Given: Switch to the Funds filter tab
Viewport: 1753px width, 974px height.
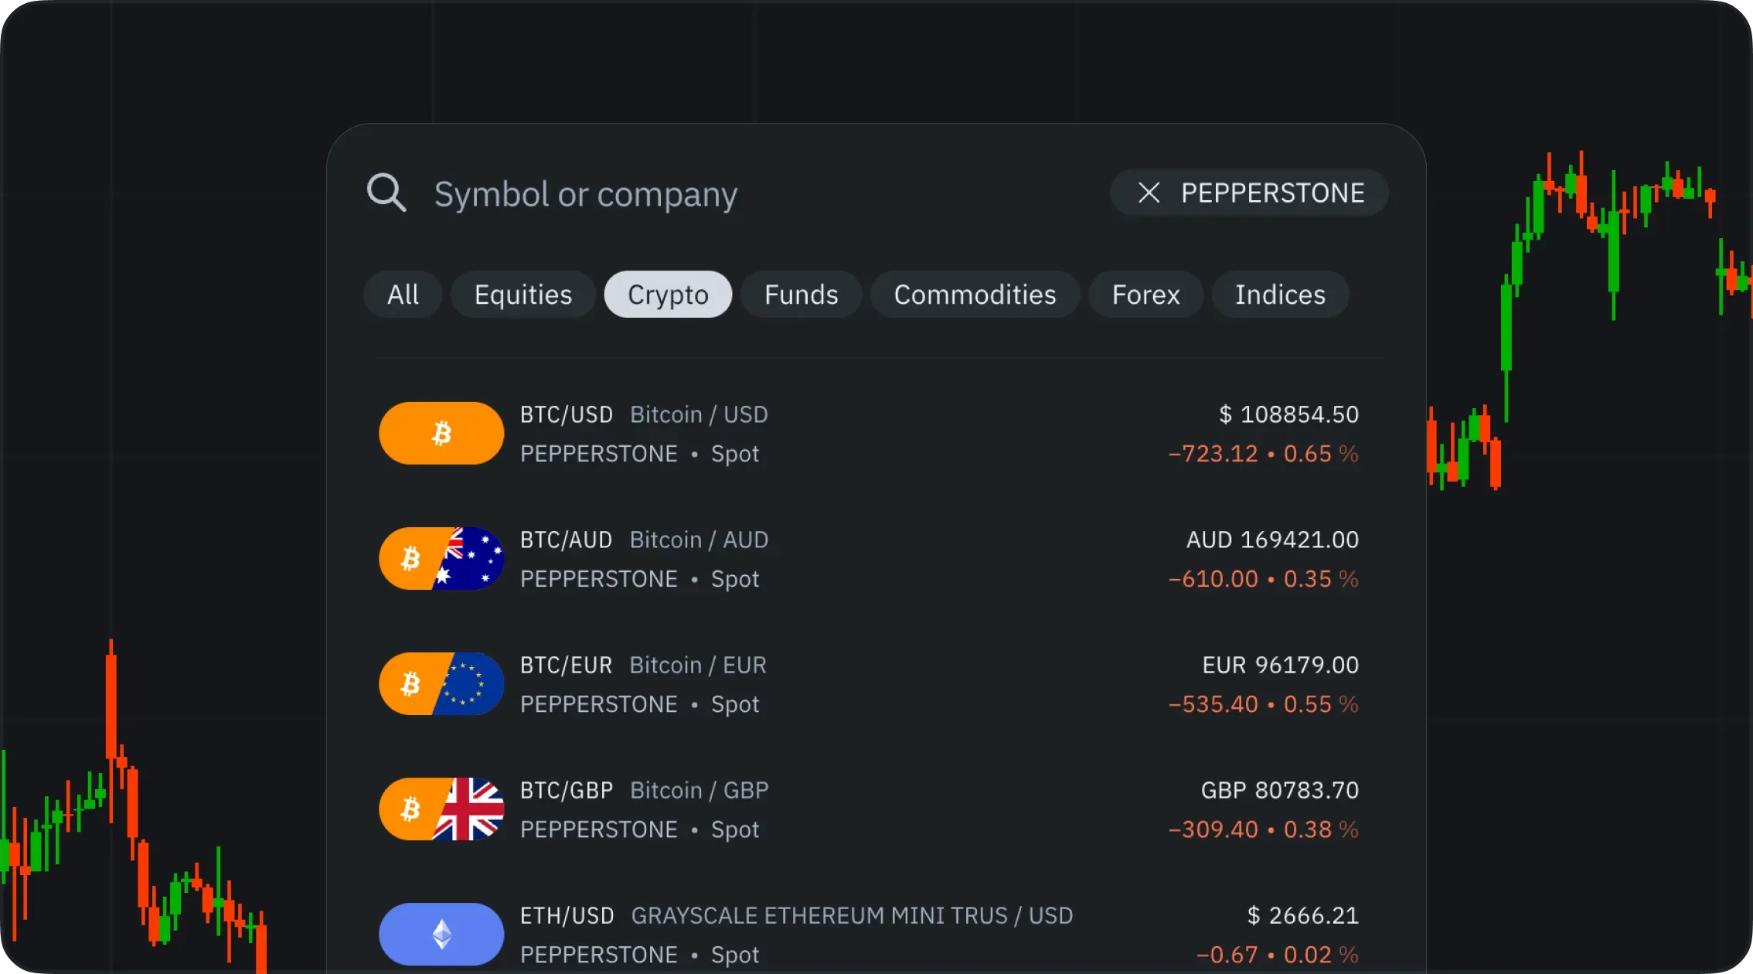Looking at the screenshot, I should [801, 295].
